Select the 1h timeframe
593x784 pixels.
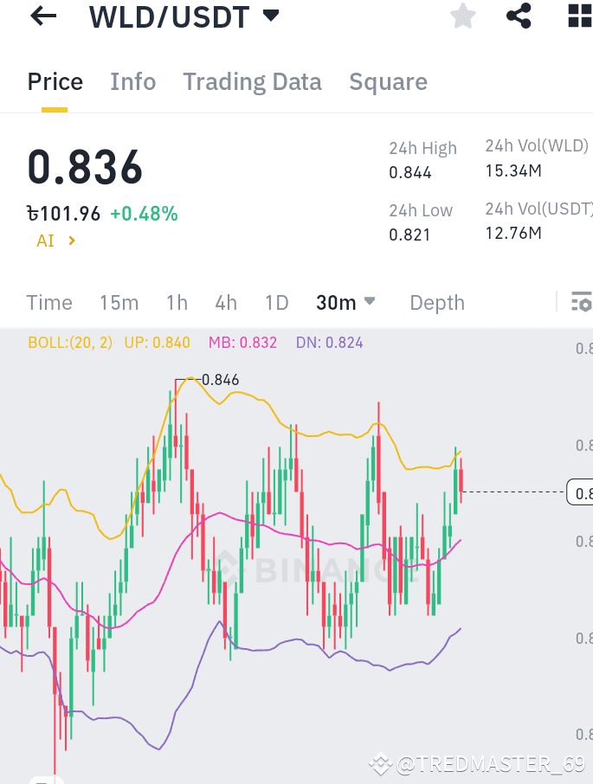point(176,303)
